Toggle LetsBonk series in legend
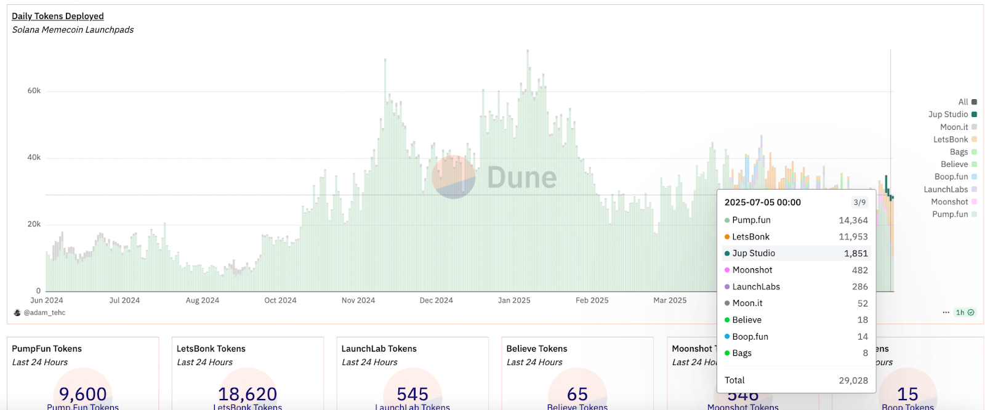This screenshot has width=985, height=410. pos(955,140)
